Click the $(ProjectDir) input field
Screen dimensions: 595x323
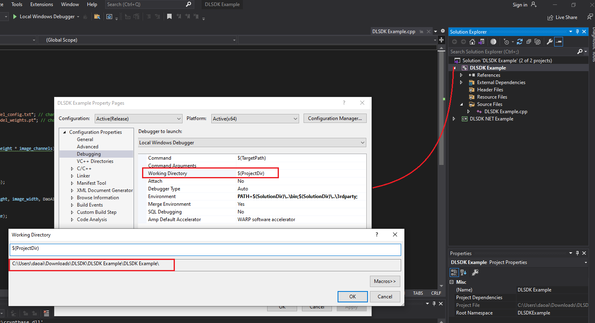coord(205,249)
